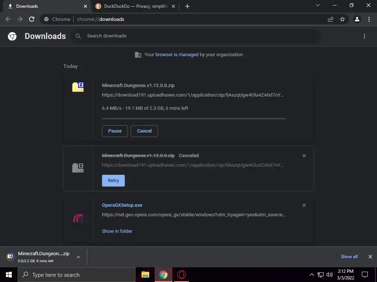Click the greyed zip icon of canceled download
Screen dimensions: 377x282
[78, 167]
